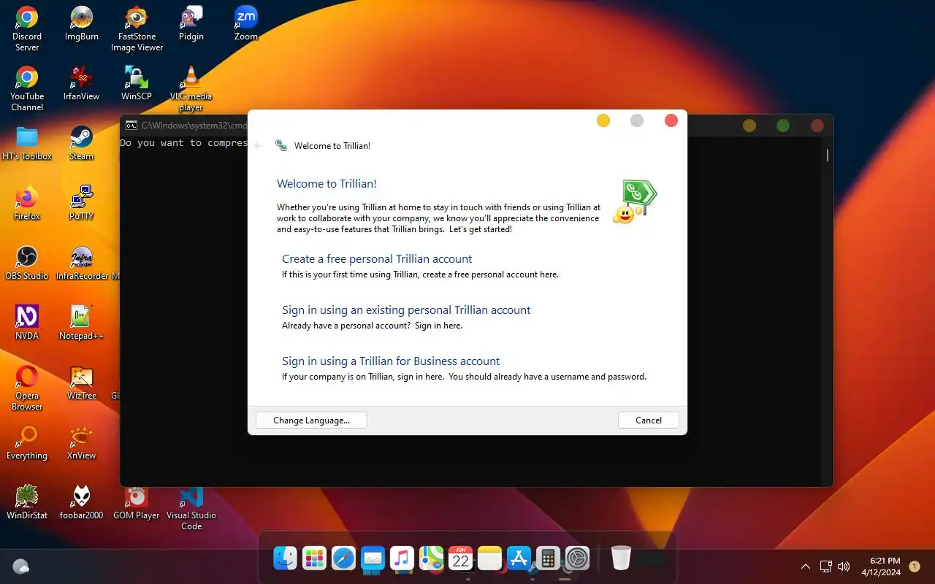Open the Music app in dock
The height and width of the screenshot is (584, 935).
click(402, 558)
